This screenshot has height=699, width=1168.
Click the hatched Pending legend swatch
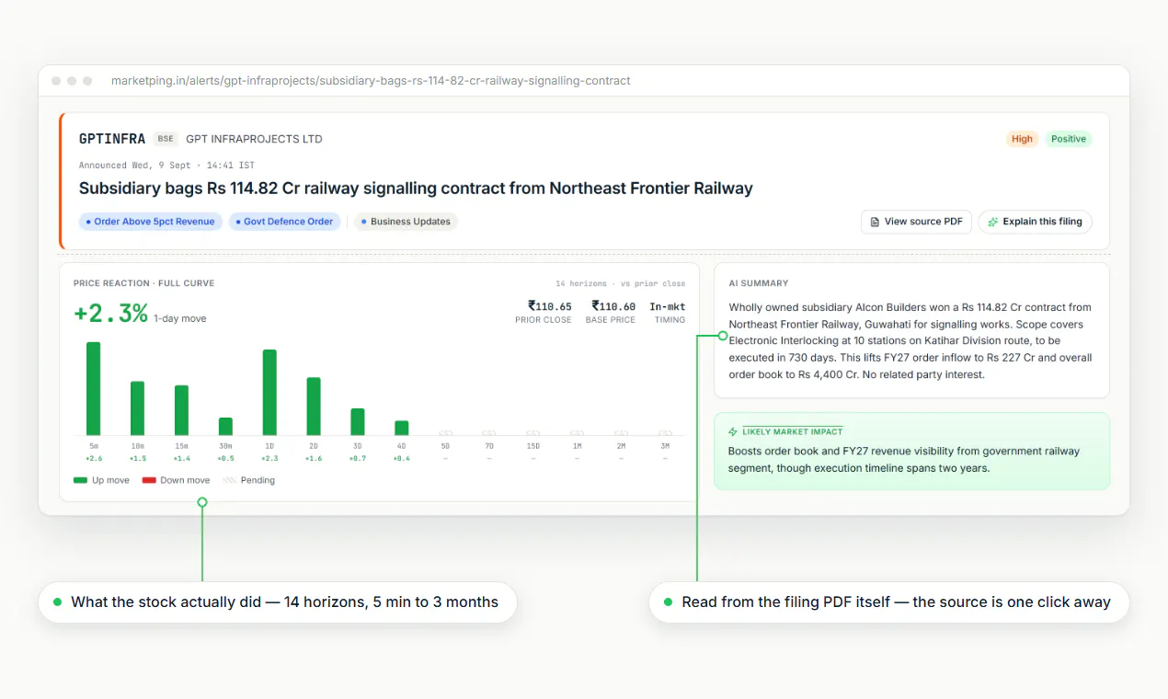point(229,480)
